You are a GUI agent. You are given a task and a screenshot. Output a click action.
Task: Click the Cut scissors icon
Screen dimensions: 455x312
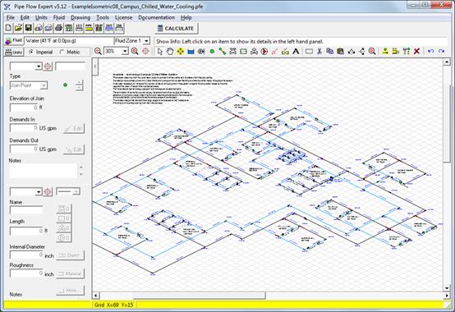click(x=319, y=52)
